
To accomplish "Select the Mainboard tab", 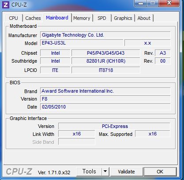I will [x=57, y=18].
